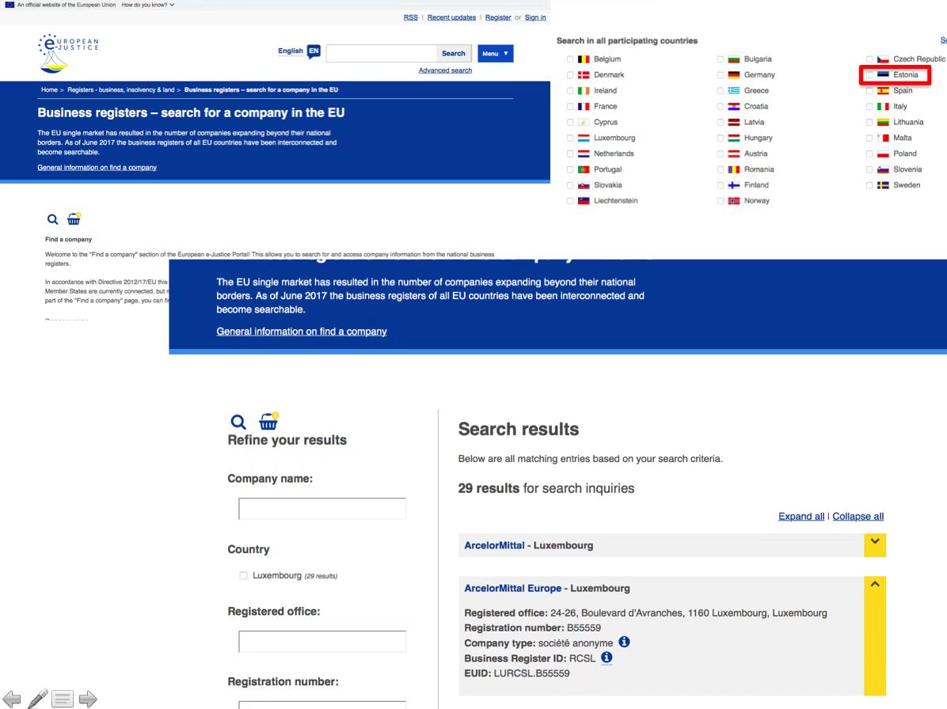Click the Lithuania country label
947x709 pixels.
coord(908,122)
